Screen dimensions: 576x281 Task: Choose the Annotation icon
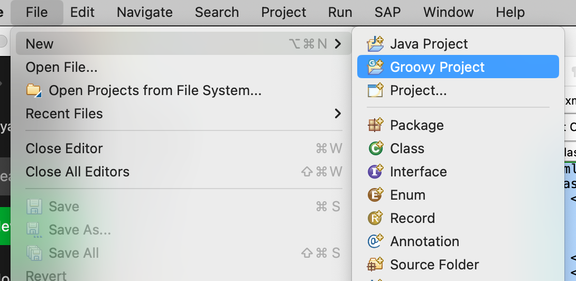tap(375, 241)
